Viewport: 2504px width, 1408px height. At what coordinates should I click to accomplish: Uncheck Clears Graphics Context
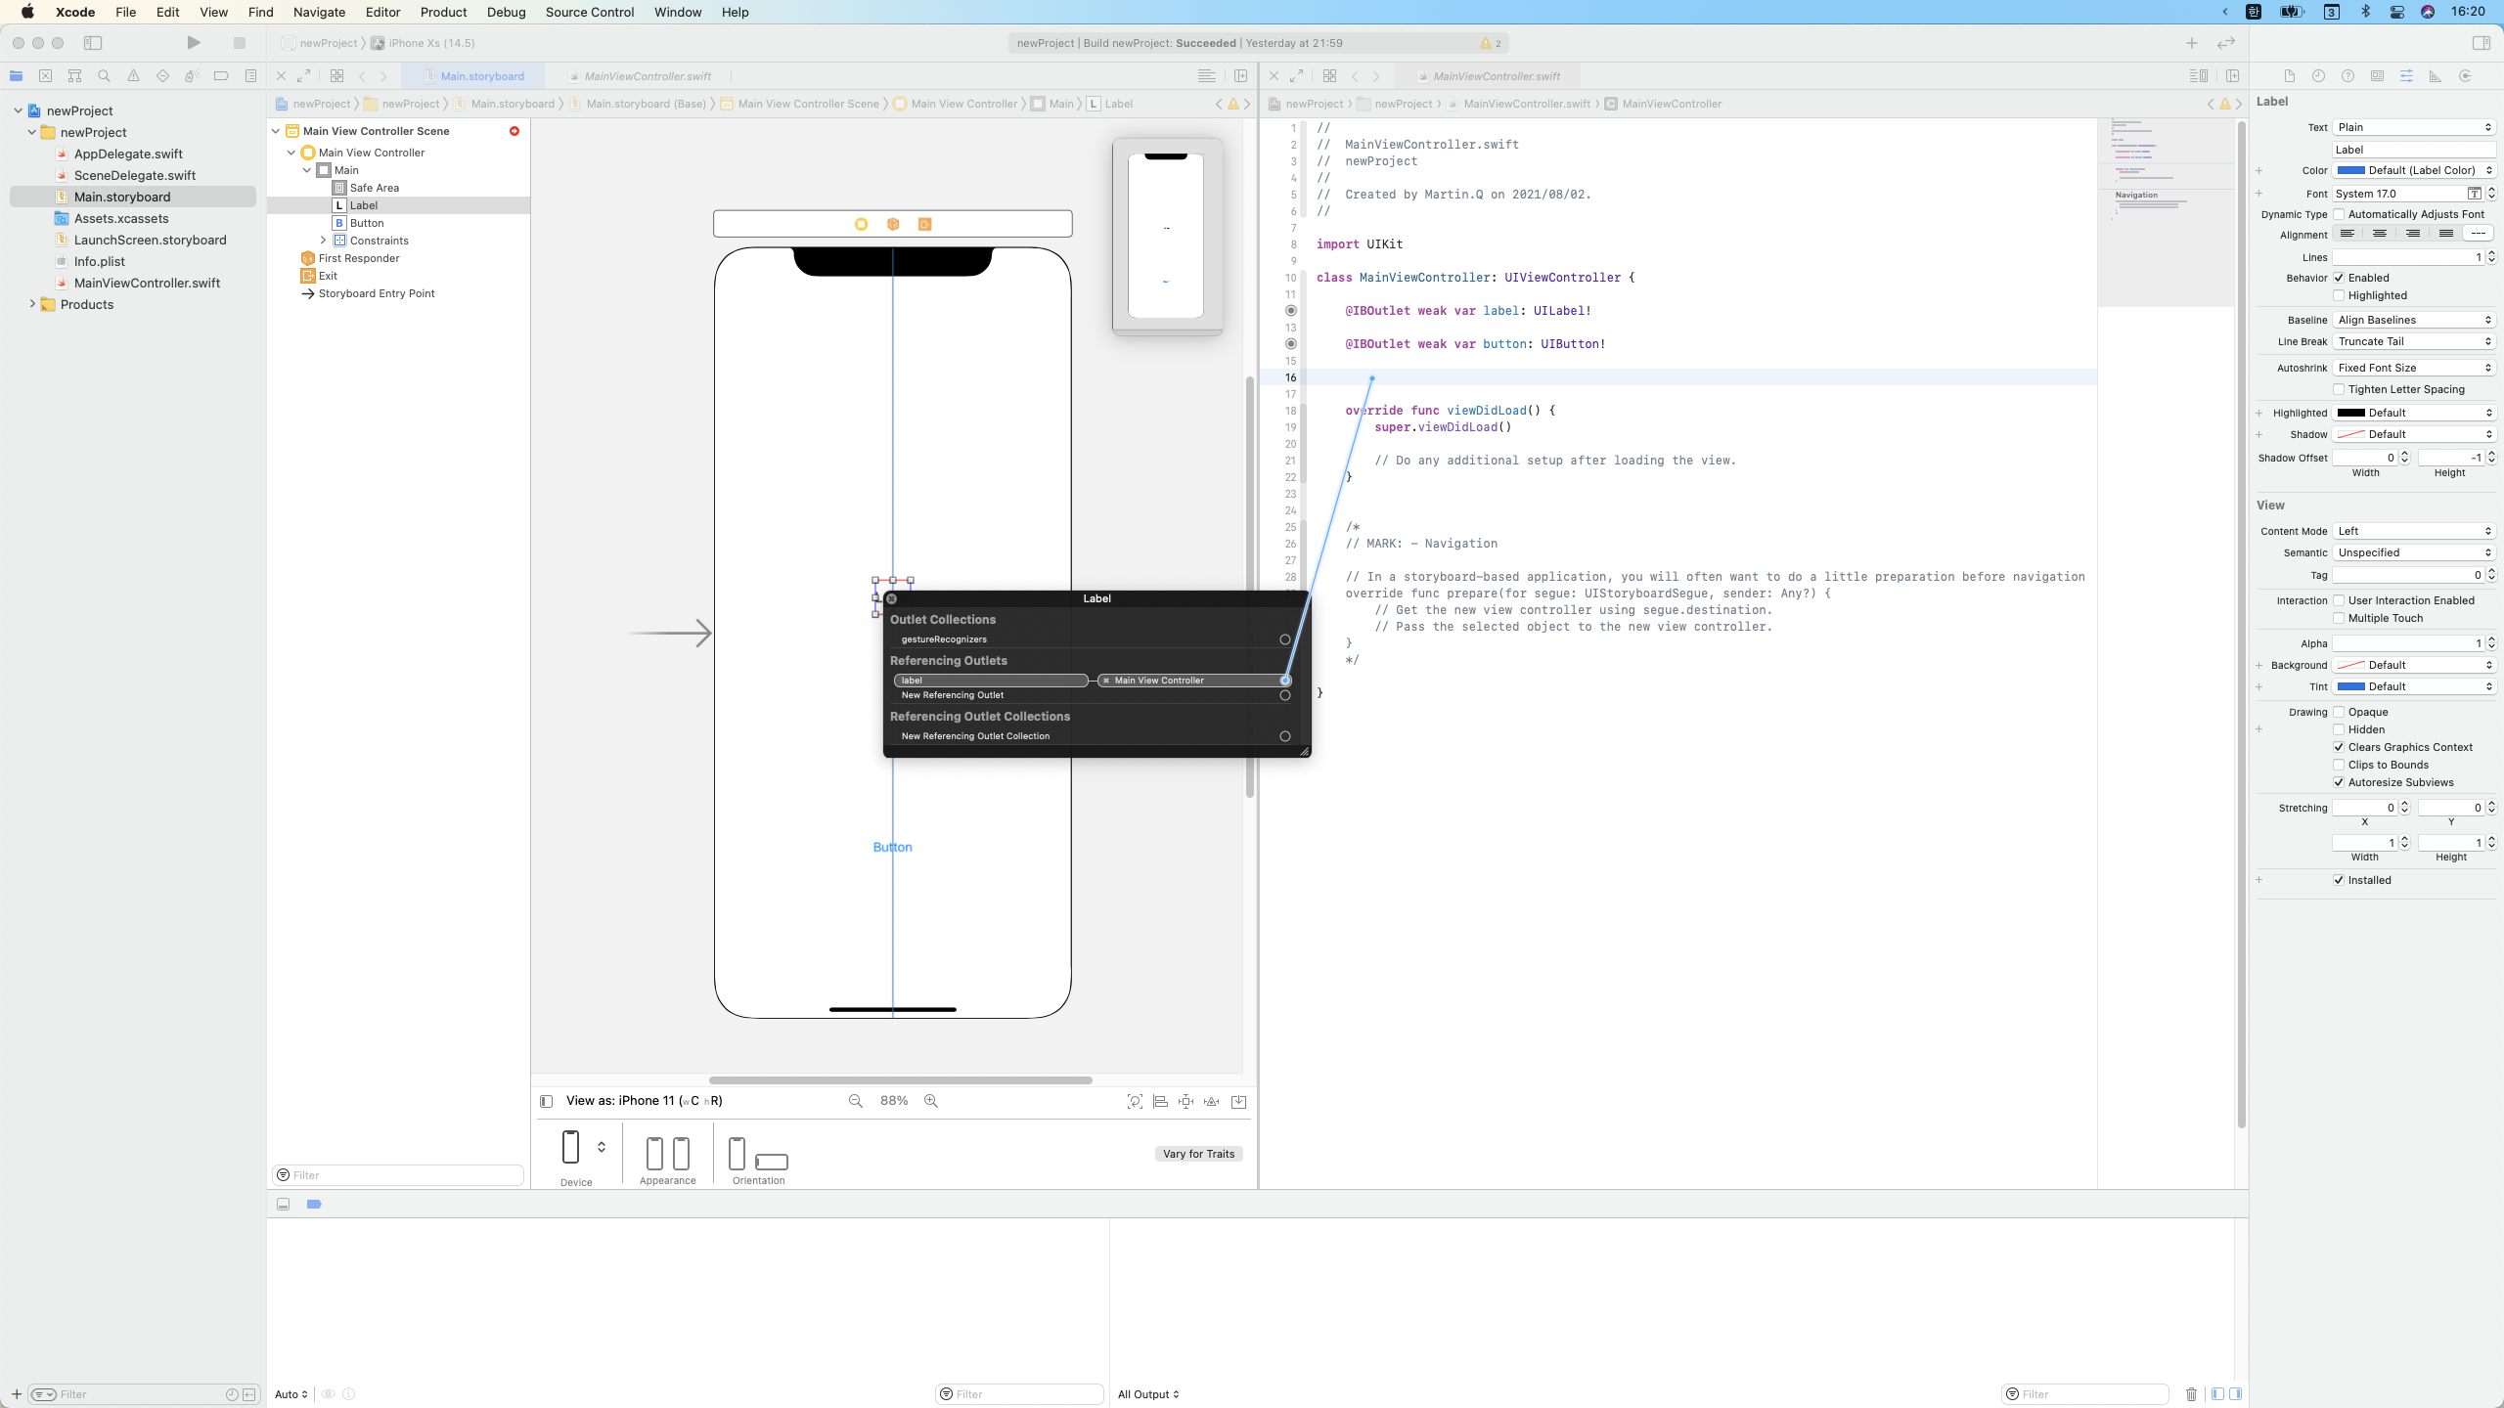click(2339, 747)
